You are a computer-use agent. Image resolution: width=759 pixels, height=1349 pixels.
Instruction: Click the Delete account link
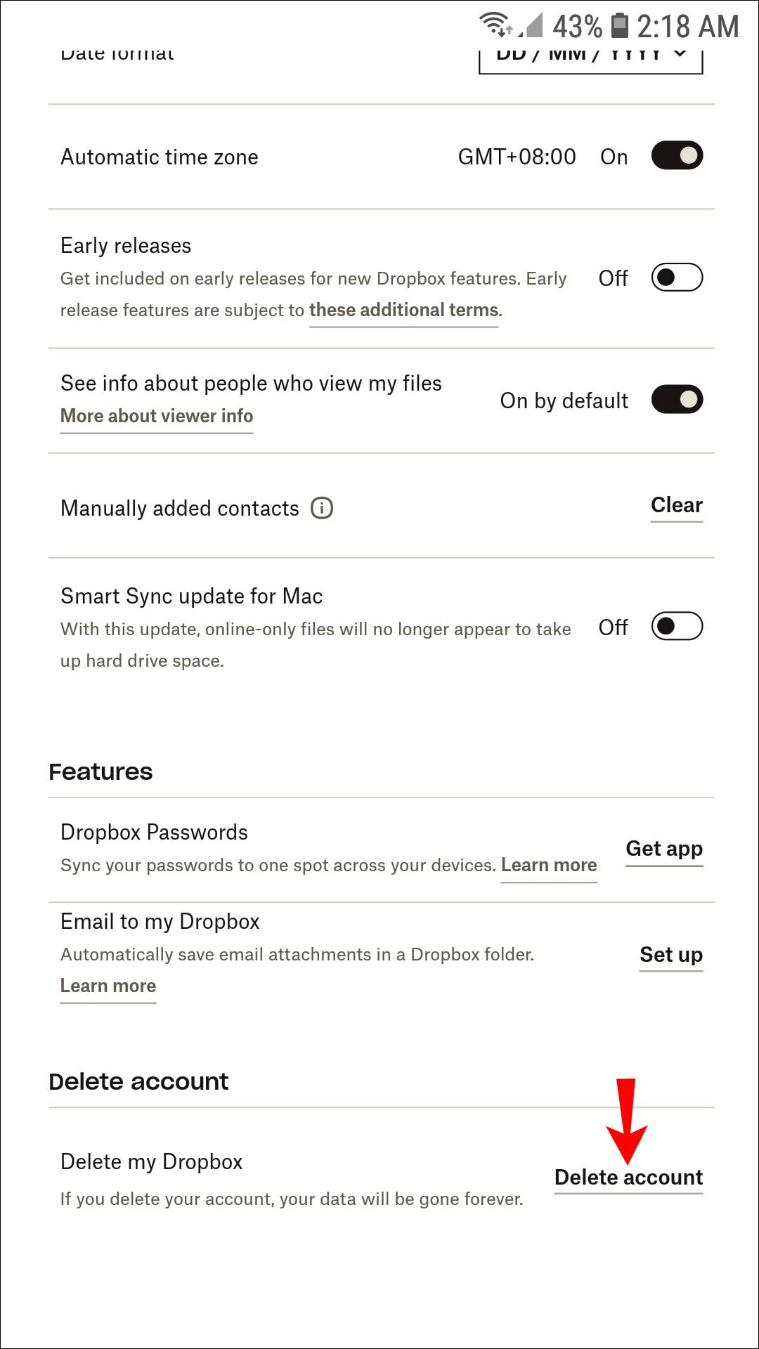[x=628, y=1178]
